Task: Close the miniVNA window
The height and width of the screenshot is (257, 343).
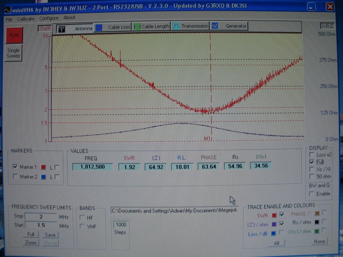Action: [330, 6]
